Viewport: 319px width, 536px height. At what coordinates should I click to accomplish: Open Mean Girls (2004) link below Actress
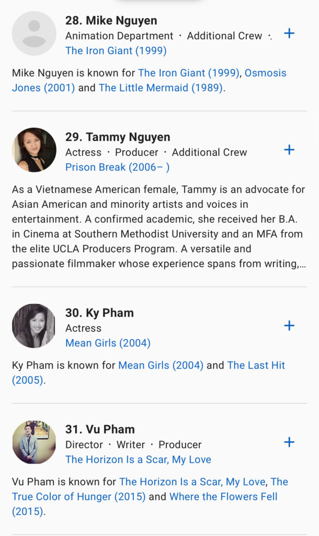[108, 343]
